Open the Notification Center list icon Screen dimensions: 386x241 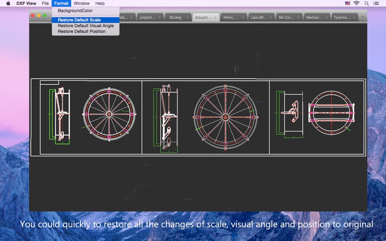click(x=376, y=3)
